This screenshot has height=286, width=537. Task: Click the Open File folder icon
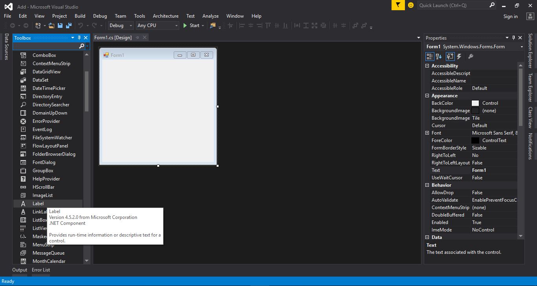(x=51, y=26)
